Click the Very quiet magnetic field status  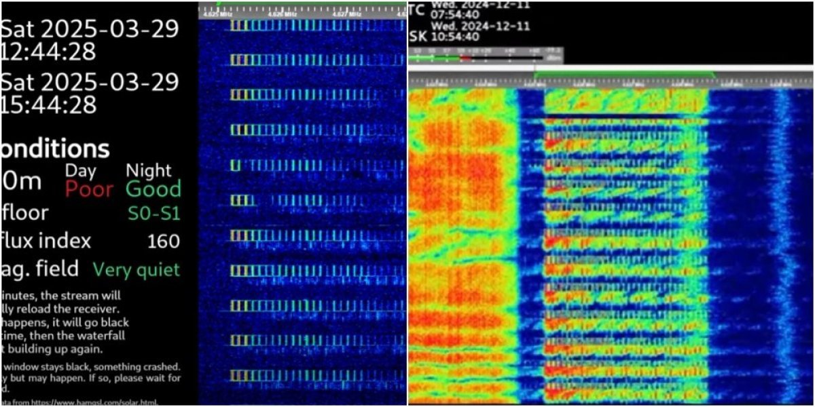[136, 269]
